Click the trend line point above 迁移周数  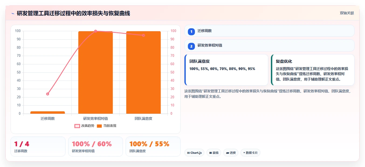[48, 94]
